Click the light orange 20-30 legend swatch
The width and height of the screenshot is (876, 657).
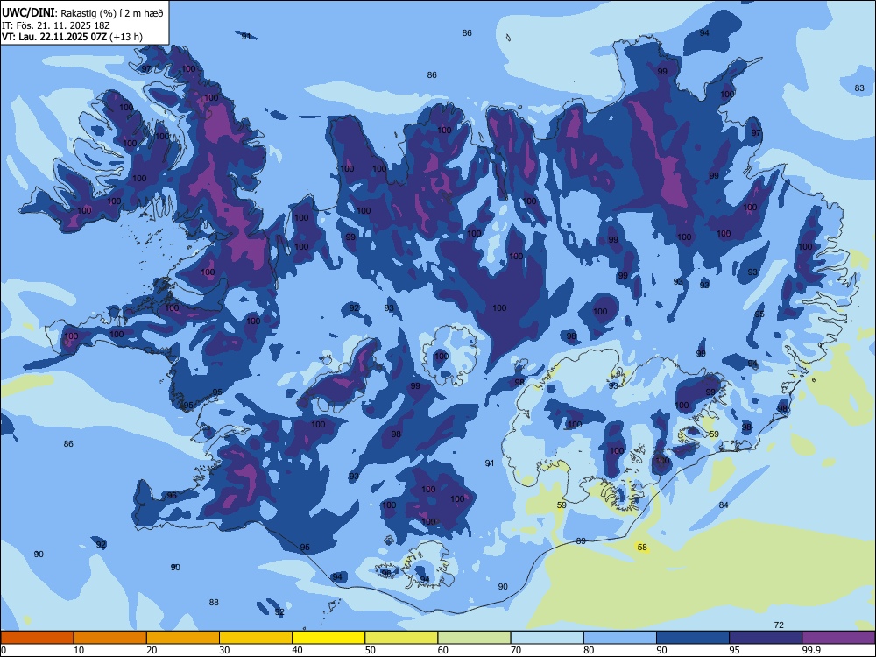tap(183, 638)
